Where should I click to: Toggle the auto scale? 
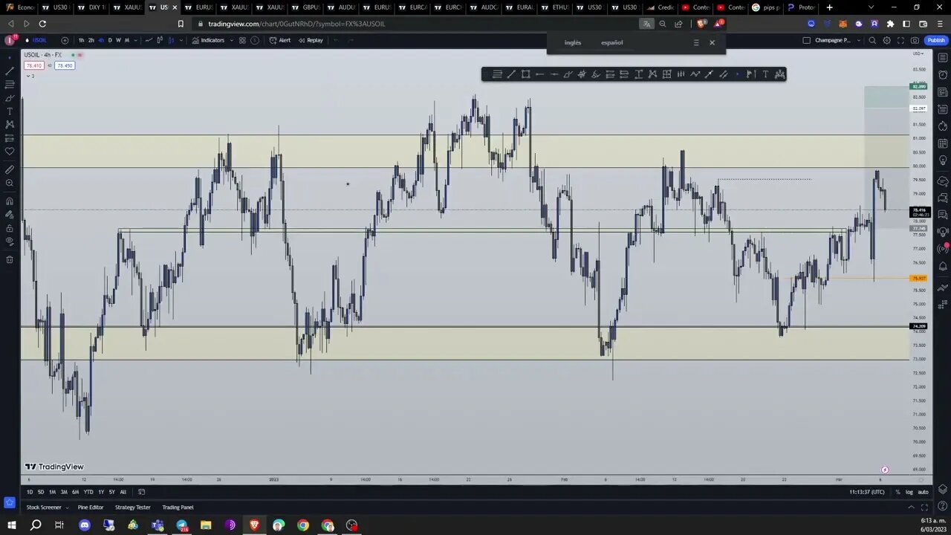pyautogui.click(x=923, y=492)
